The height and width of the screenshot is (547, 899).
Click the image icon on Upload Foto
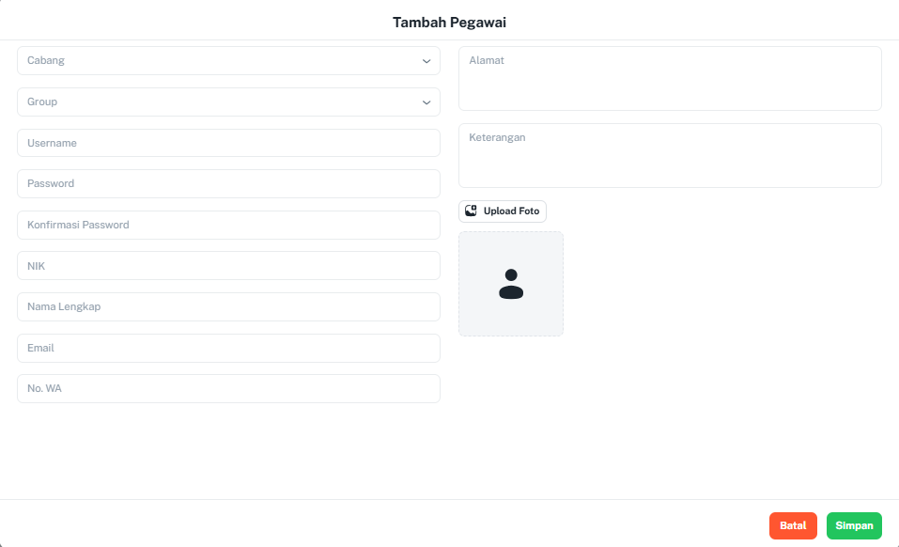pyautogui.click(x=471, y=211)
